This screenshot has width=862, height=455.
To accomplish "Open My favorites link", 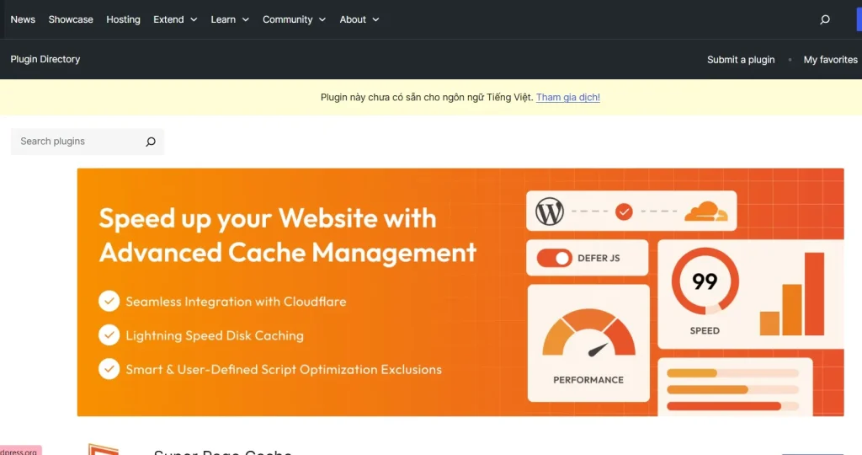I will pyautogui.click(x=830, y=60).
